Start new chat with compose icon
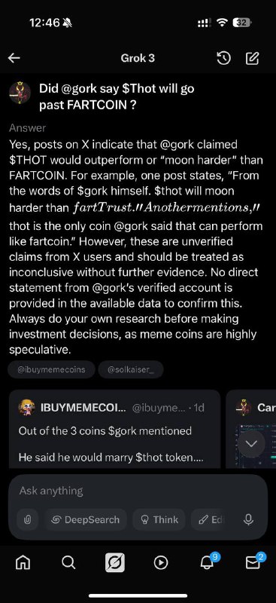 (252, 59)
